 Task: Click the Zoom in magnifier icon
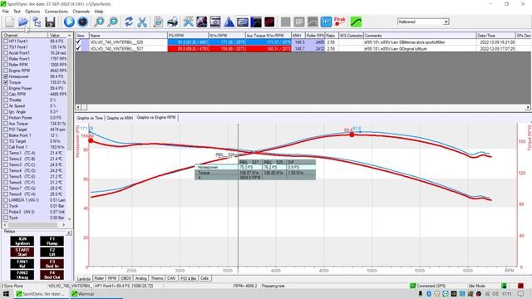pos(99,22)
